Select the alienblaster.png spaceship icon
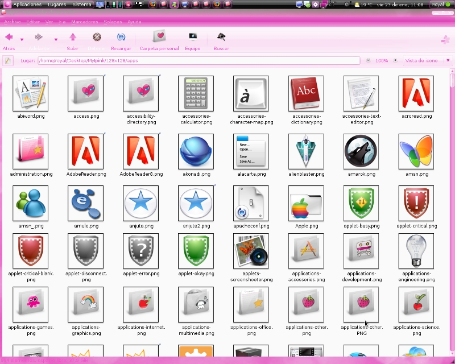Viewport: 455px width, 364px height. (x=306, y=151)
